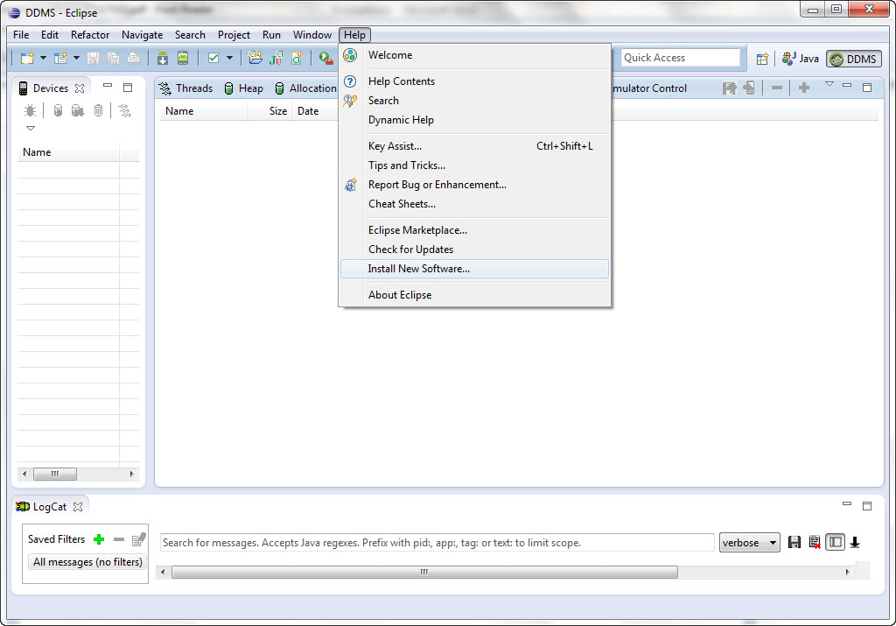
Task: Click the Update Threads icon in Devices toolbar
Action: pyautogui.click(x=124, y=110)
